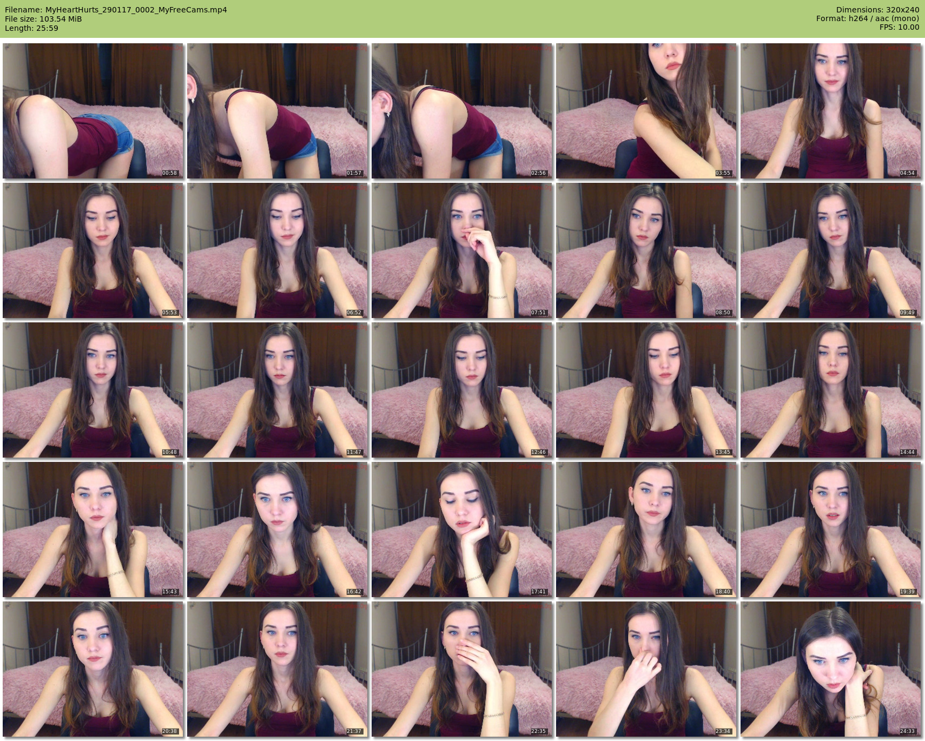Open the 17:41 frame
This screenshot has height=741, width=925.
[462, 530]
